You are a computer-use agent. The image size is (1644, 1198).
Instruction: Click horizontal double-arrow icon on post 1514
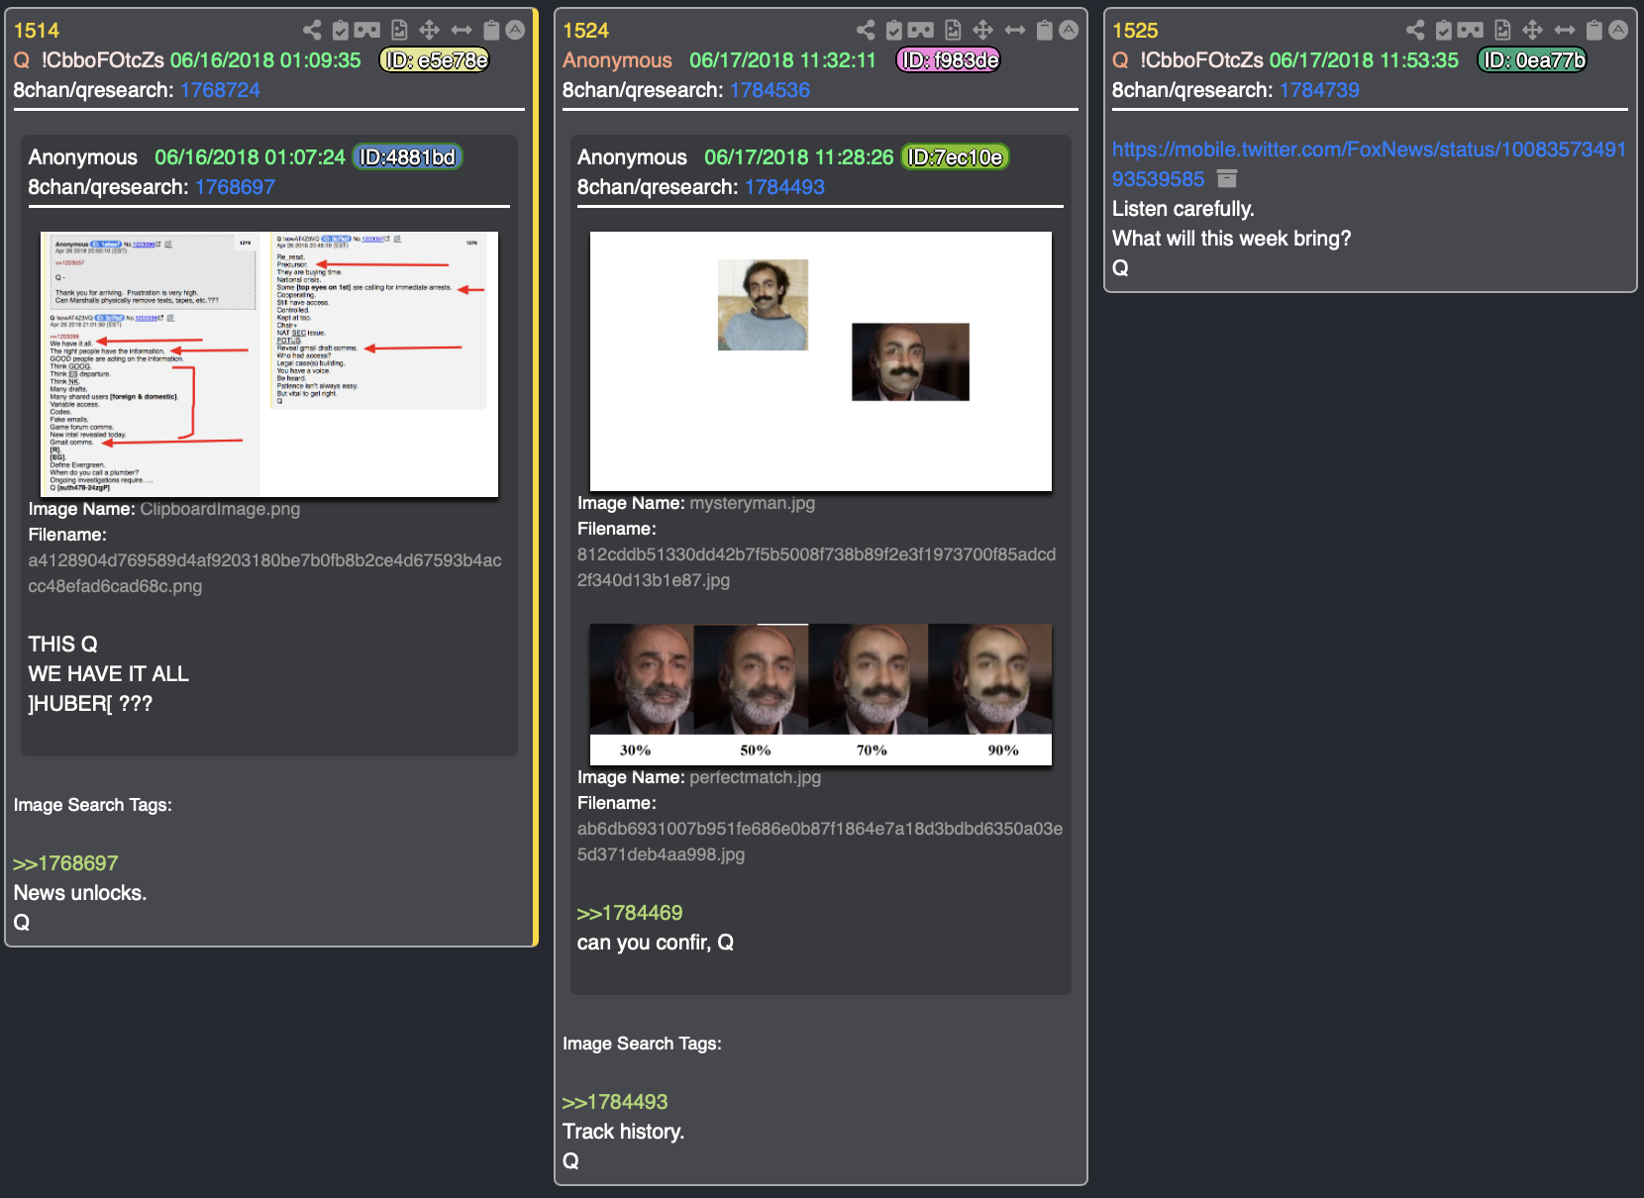462,30
